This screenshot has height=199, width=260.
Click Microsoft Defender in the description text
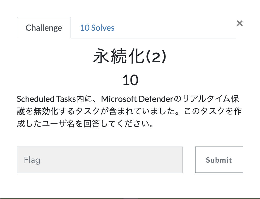[137, 99]
